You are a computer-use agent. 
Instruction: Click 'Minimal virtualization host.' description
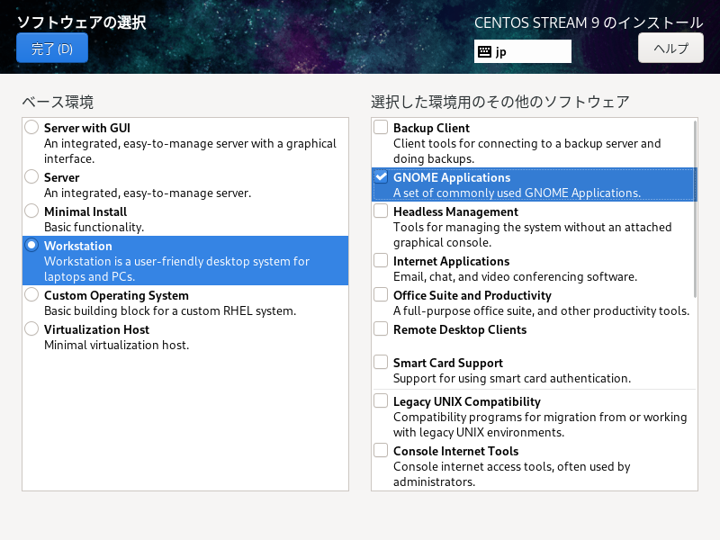(x=117, y=346)
